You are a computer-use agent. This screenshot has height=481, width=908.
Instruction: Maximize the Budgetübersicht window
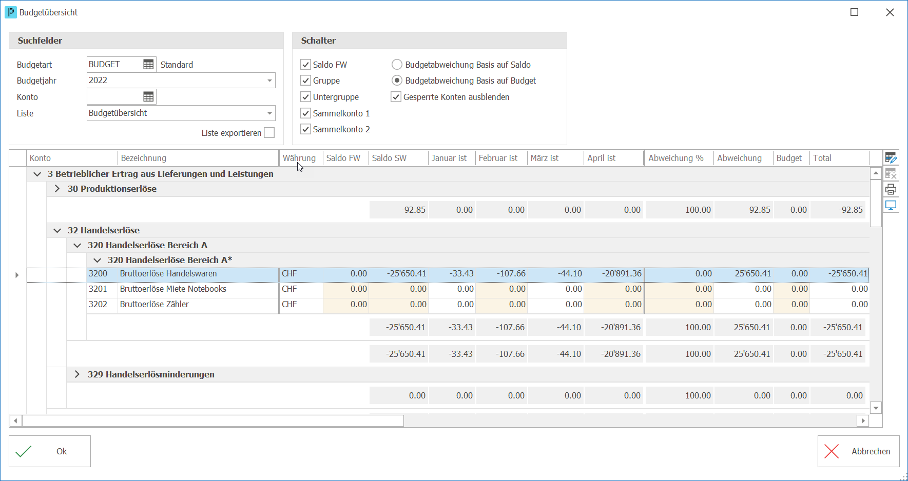point(855,12)
